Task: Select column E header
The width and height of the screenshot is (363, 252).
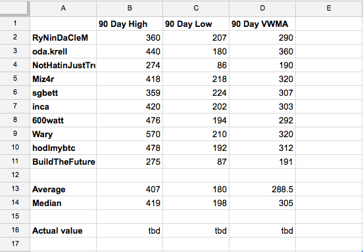Action: (329, 9)
